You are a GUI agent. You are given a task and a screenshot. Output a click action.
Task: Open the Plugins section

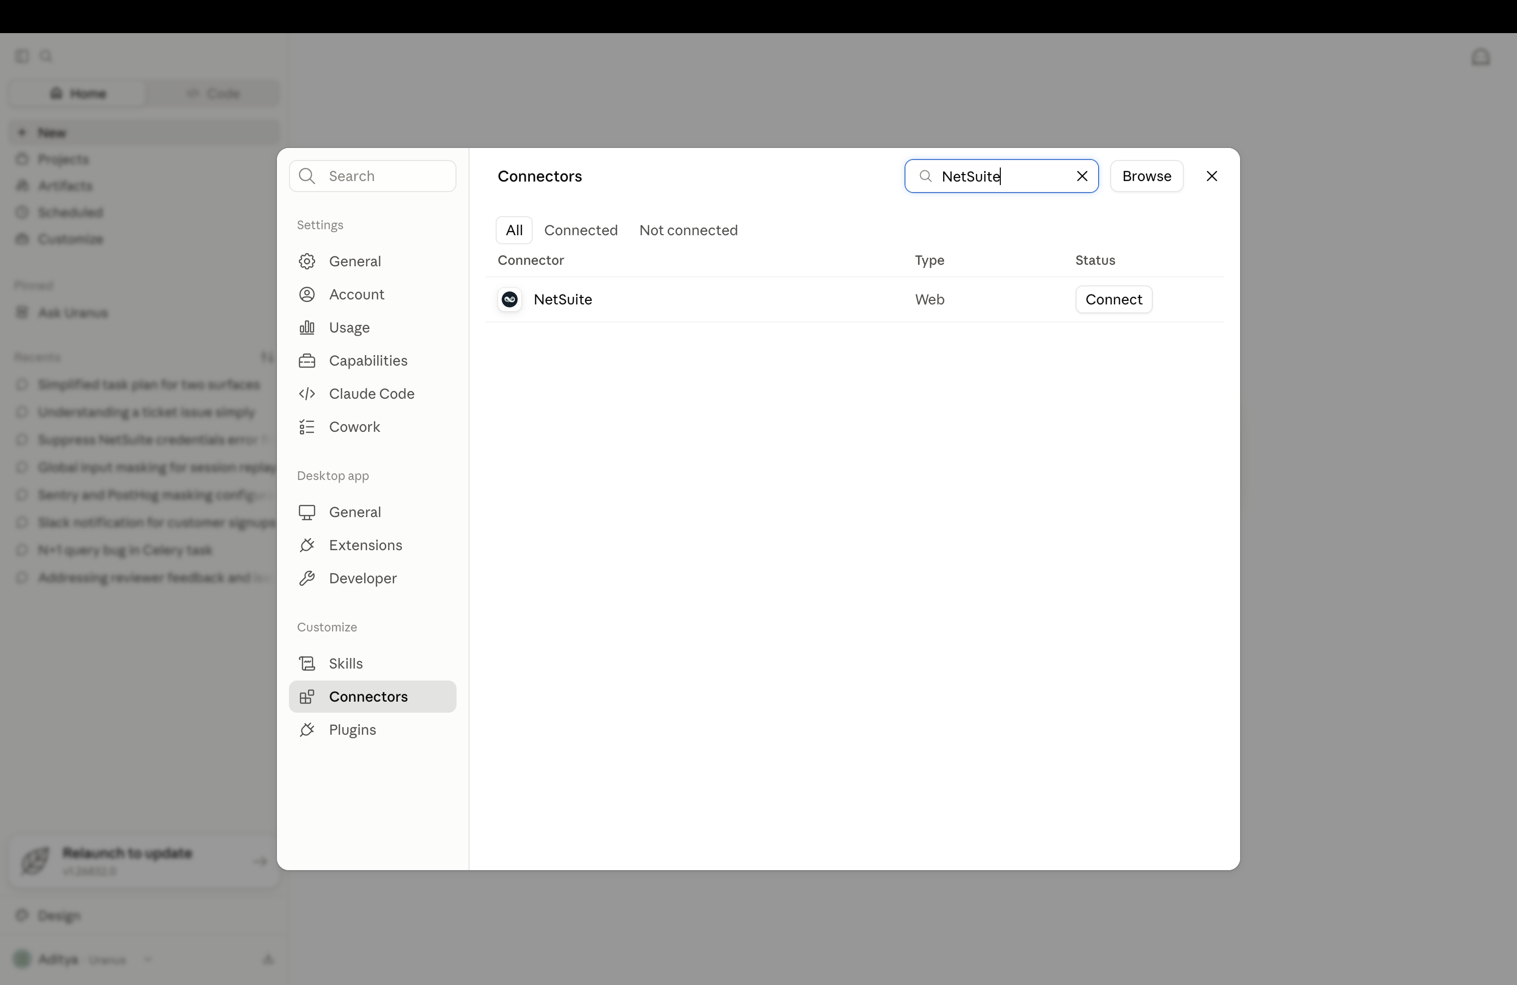(372, 730)
